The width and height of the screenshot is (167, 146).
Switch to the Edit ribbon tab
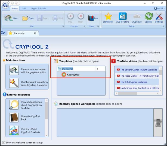point(24,8)
